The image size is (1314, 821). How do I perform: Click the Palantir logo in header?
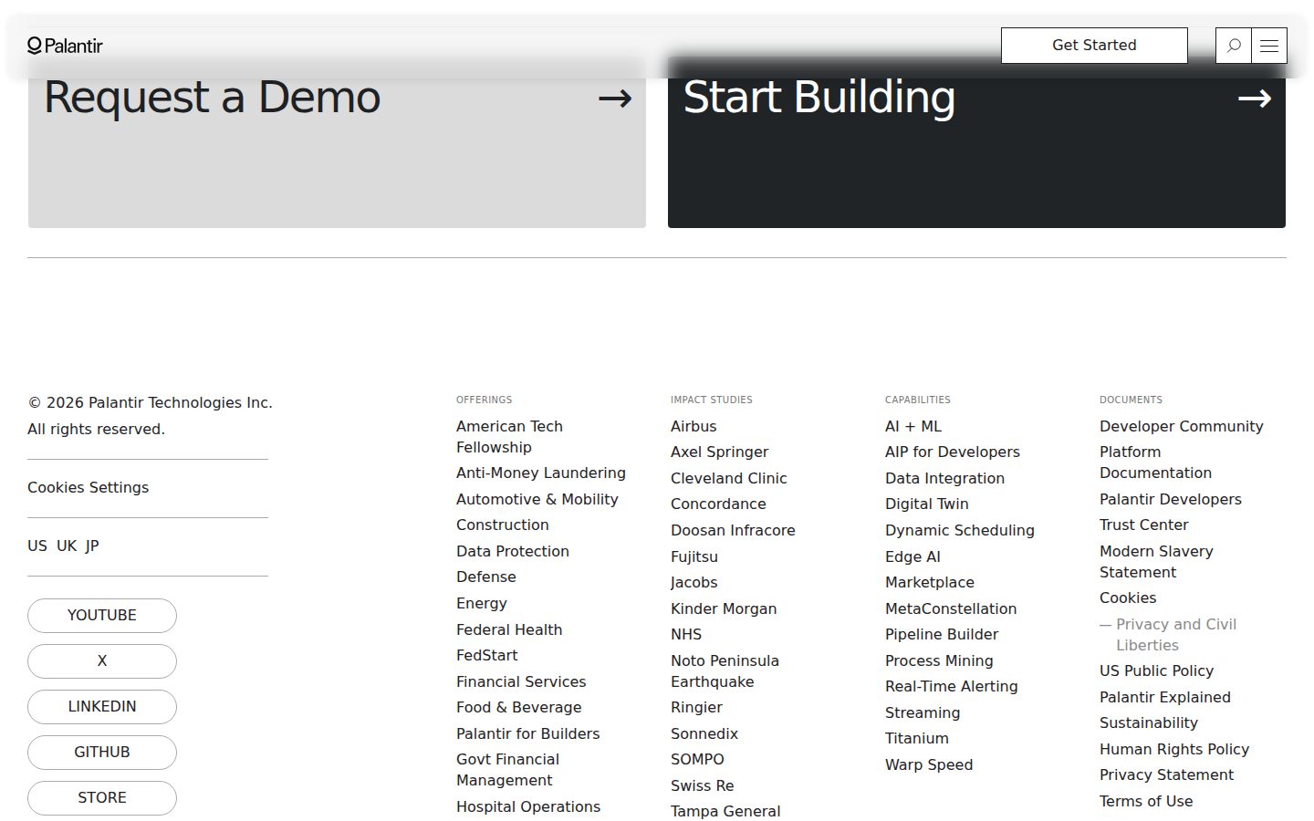65,46
